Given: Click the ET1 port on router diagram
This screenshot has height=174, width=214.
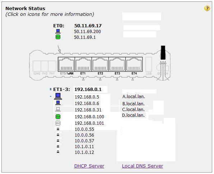Looking at the screenshot, I should point(83,64).
